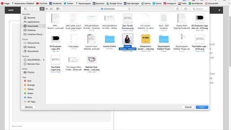Click the plus icon in top bar
231x130 pixels.
pyautogui.click(x=219, y=10)
